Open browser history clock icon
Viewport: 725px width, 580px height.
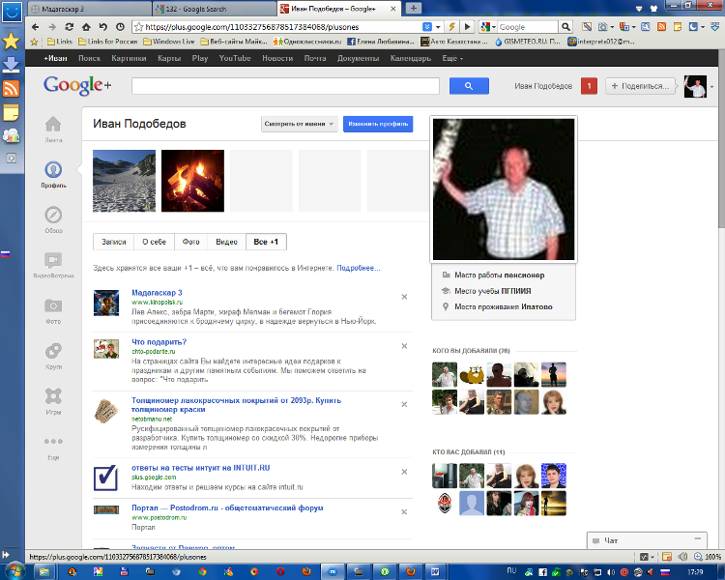(120, 27)
